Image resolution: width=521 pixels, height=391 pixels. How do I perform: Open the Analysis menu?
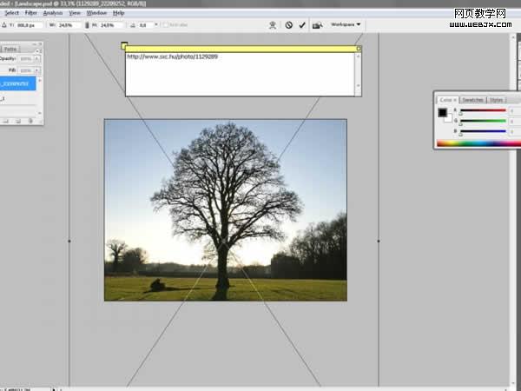pyautogui.click(x=53, y=13)
